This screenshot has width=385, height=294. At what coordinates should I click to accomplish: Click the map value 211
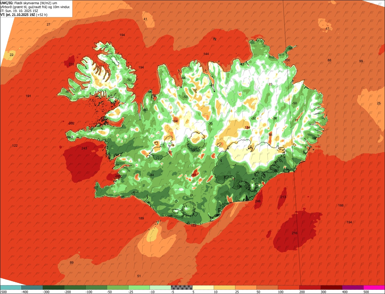coord(72,64)
